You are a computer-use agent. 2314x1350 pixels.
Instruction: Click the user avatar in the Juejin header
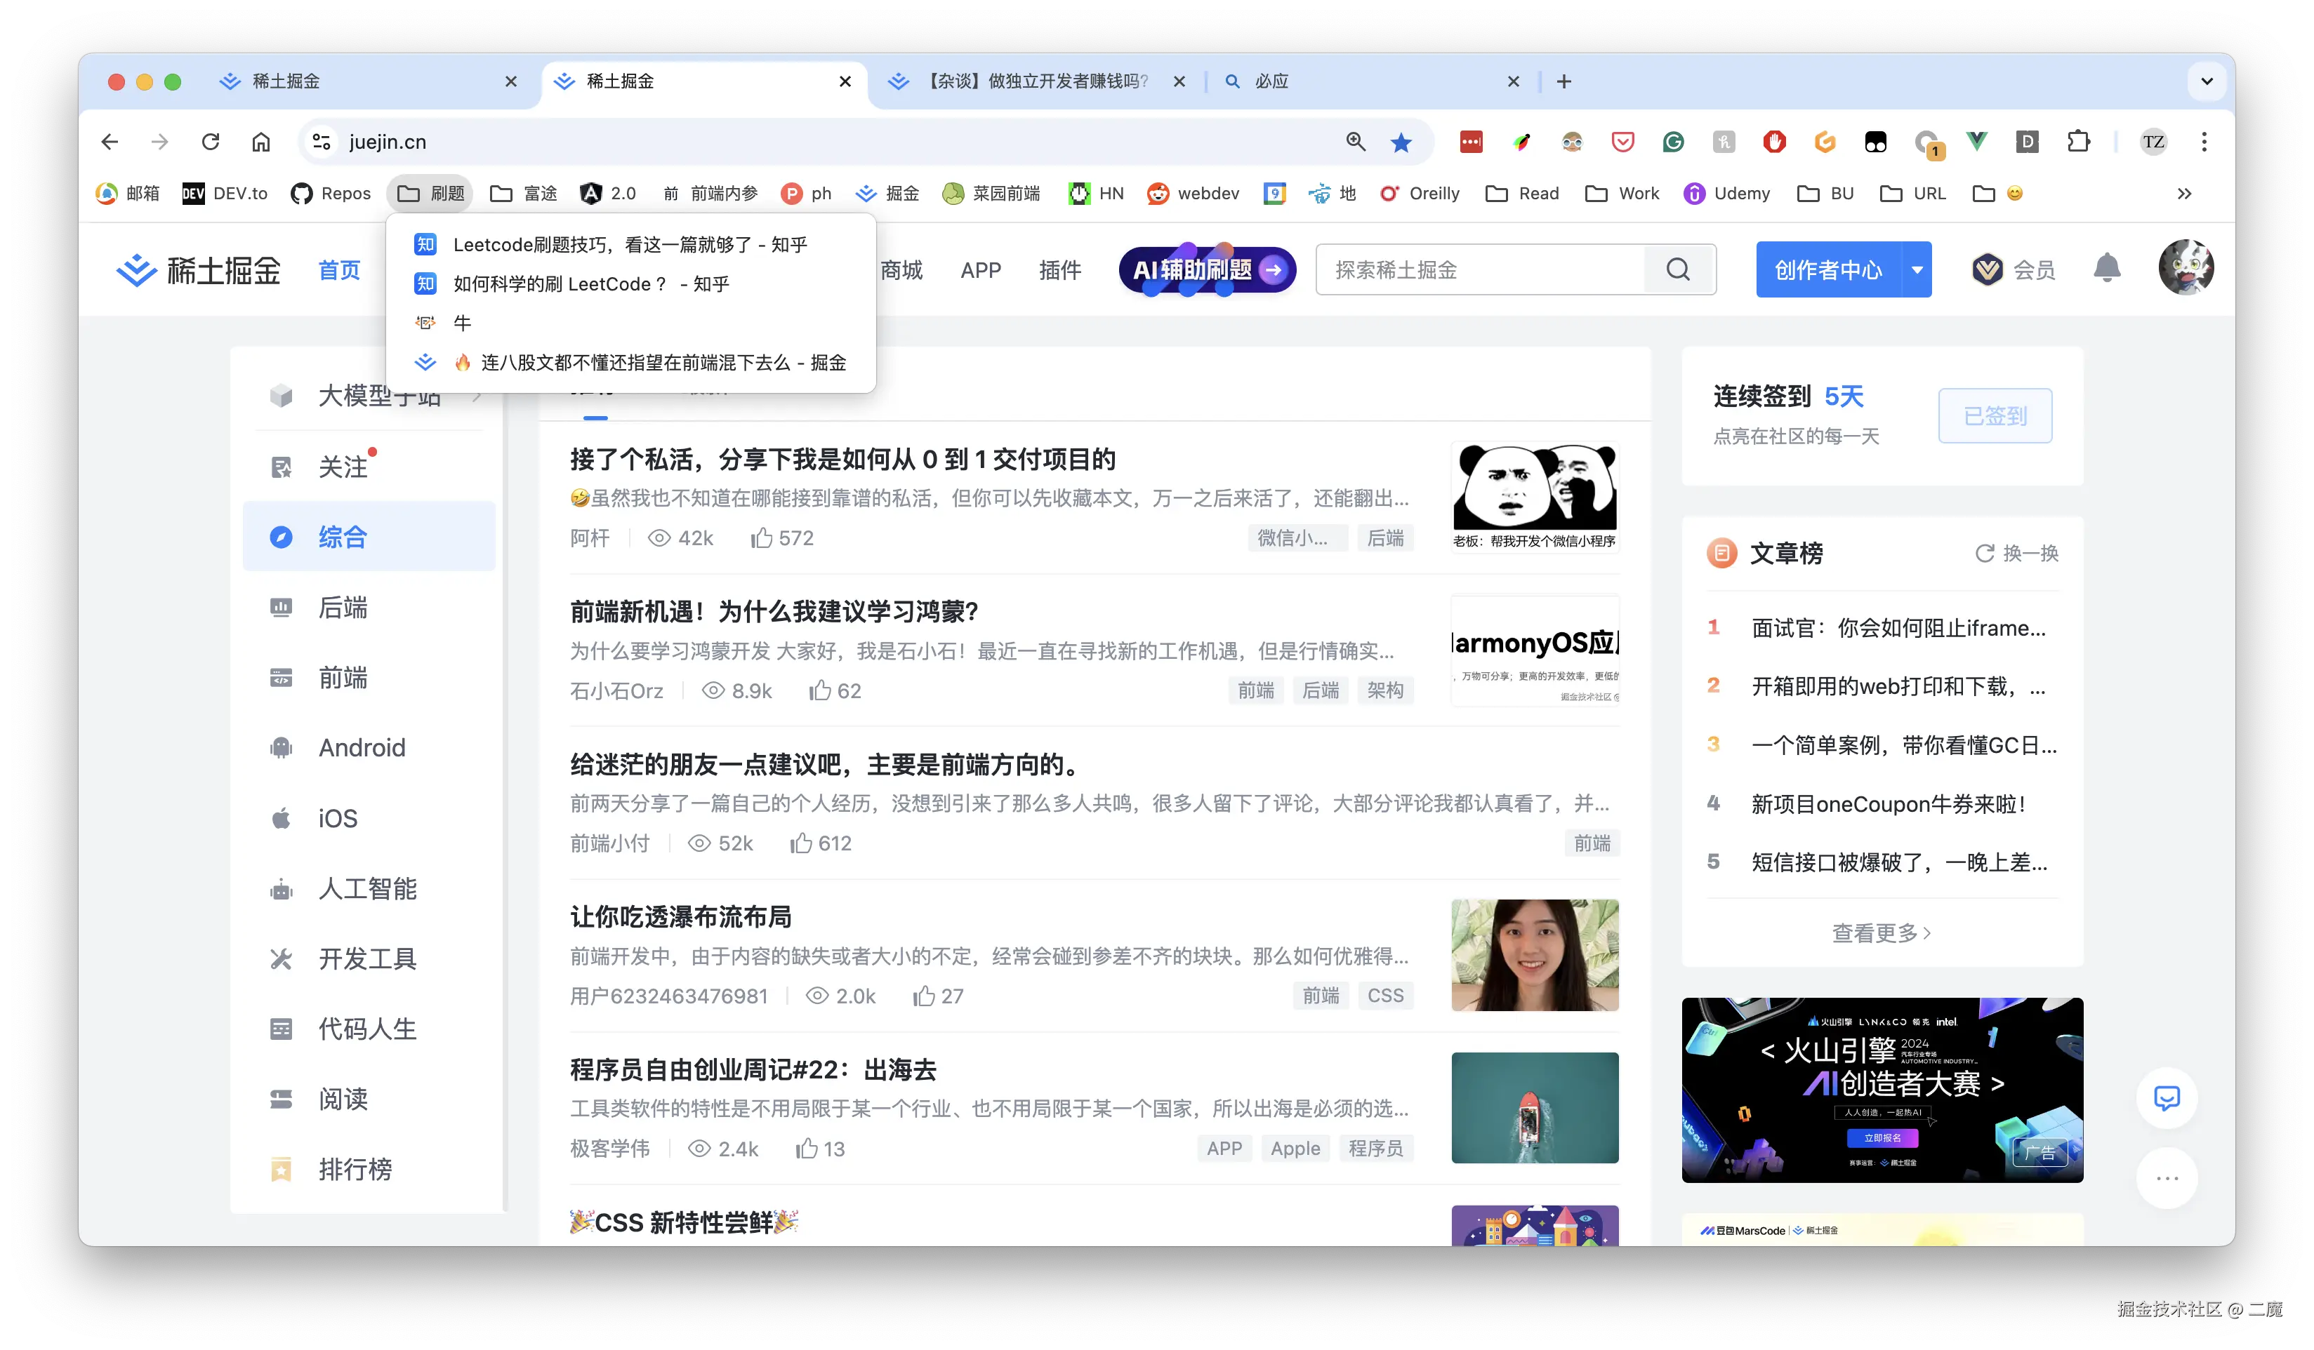tap(2185, 269)
